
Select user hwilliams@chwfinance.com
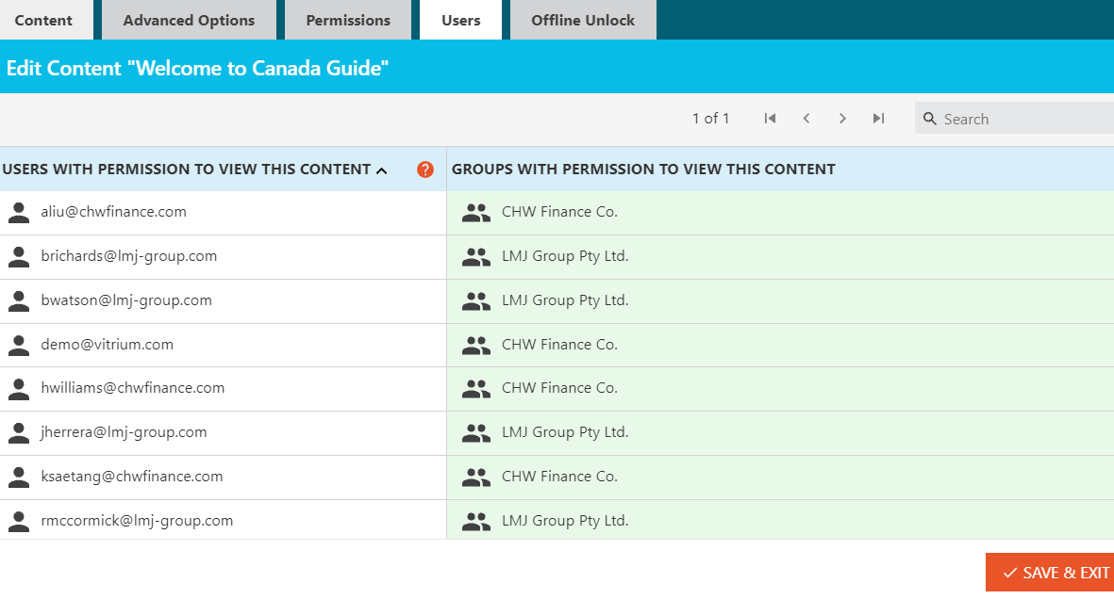tap(133, 387)
